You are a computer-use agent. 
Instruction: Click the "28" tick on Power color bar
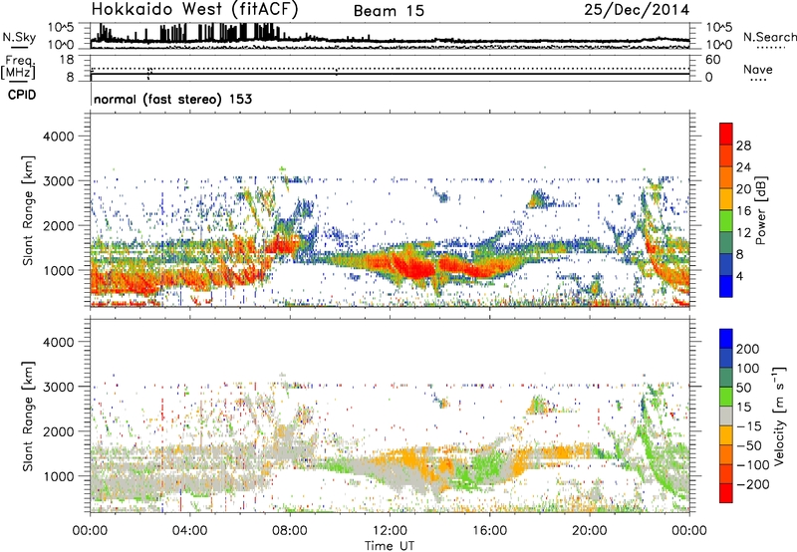click(x=743, y=145)
